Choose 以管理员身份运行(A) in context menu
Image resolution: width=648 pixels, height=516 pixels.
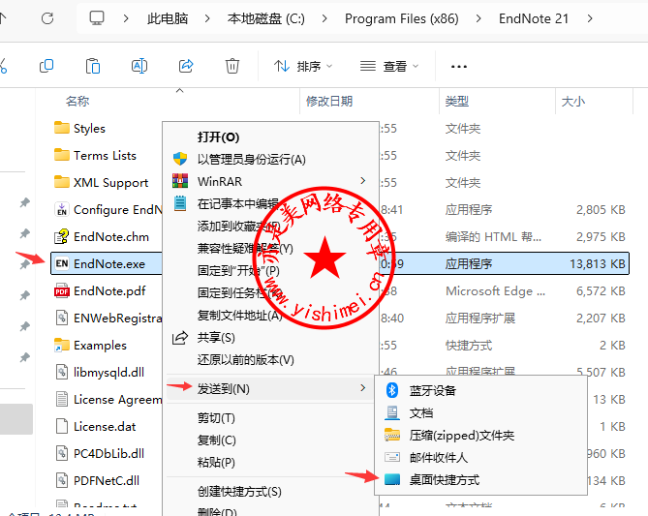(251, 159)
